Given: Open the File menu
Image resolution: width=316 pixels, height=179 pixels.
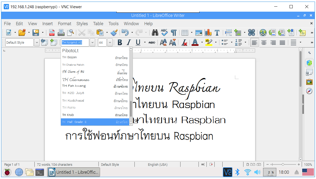Looking at the screenshot, I should pyautogui.click(x=7, y=24).
